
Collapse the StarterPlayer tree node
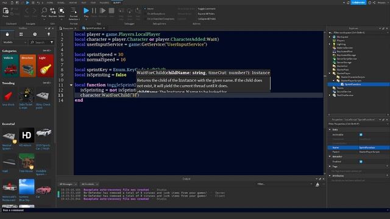pos(330,73)
